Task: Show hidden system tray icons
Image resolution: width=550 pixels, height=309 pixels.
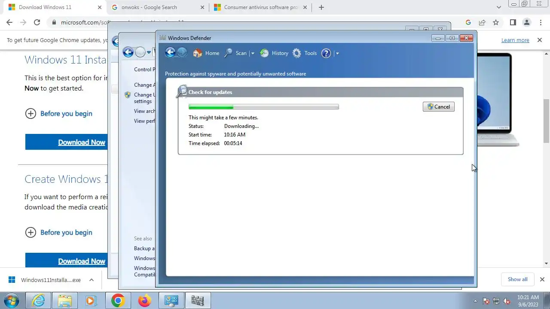Action: click(x=475, y=301)
